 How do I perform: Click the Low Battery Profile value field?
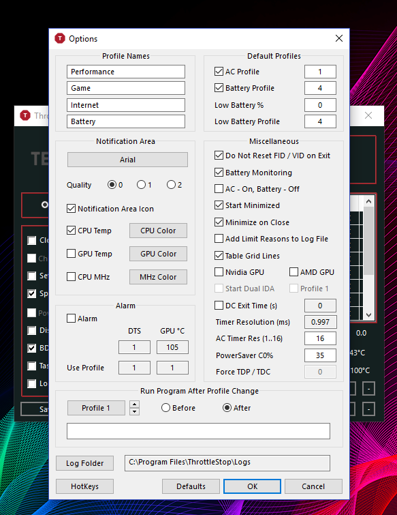pyautogui.click(x=320, y=121)
